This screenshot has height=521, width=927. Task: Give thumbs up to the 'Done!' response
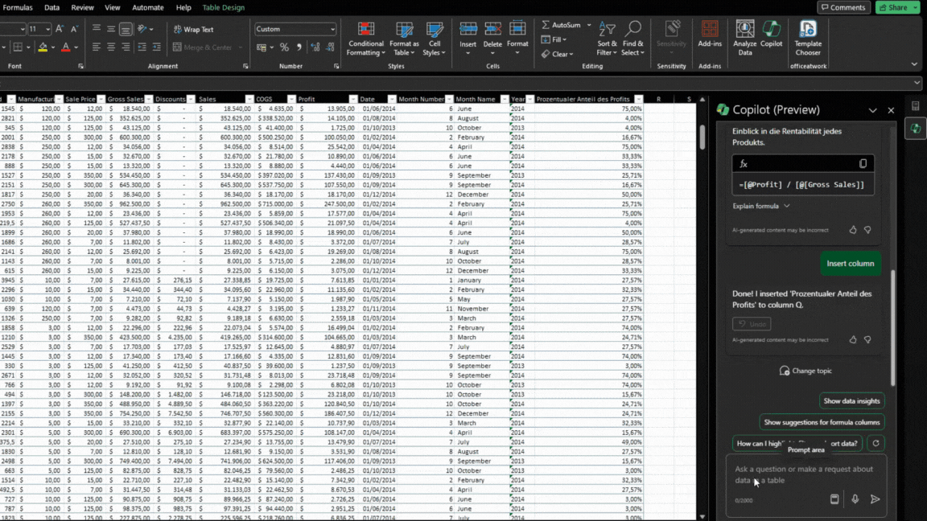tap(853, 340)
